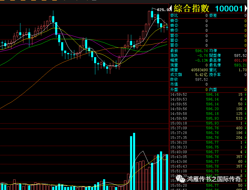Select the tick row at 14:59:55

coord(208,104)
